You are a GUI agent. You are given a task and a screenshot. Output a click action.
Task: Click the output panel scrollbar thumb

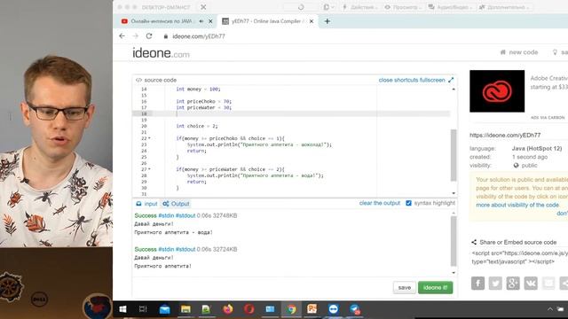click(x=454, y=241)
